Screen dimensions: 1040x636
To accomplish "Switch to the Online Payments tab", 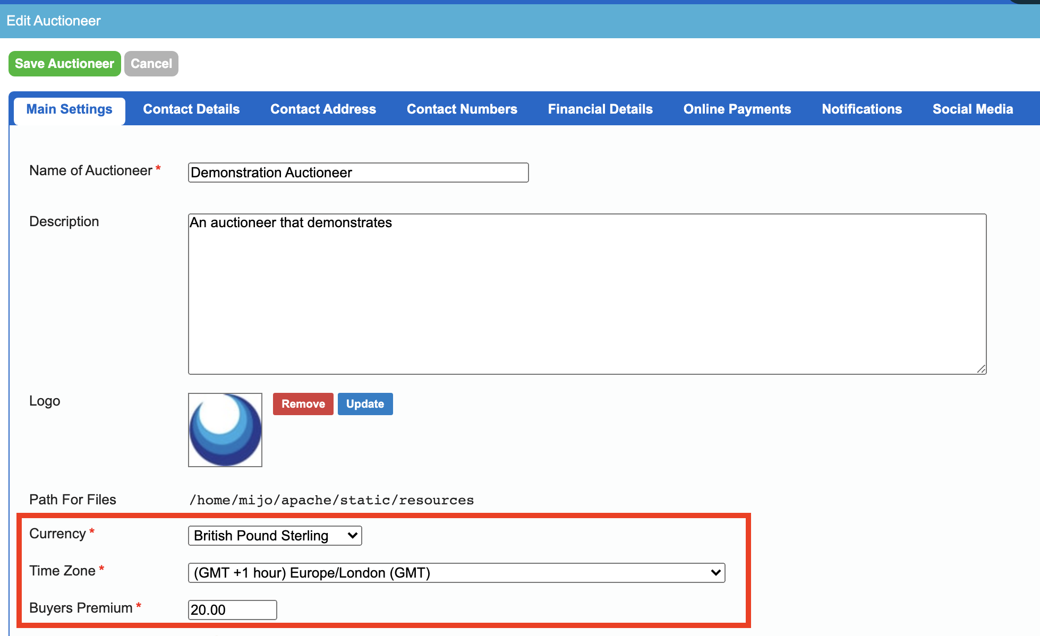I will pyautogui.click(x=737, y=109).
